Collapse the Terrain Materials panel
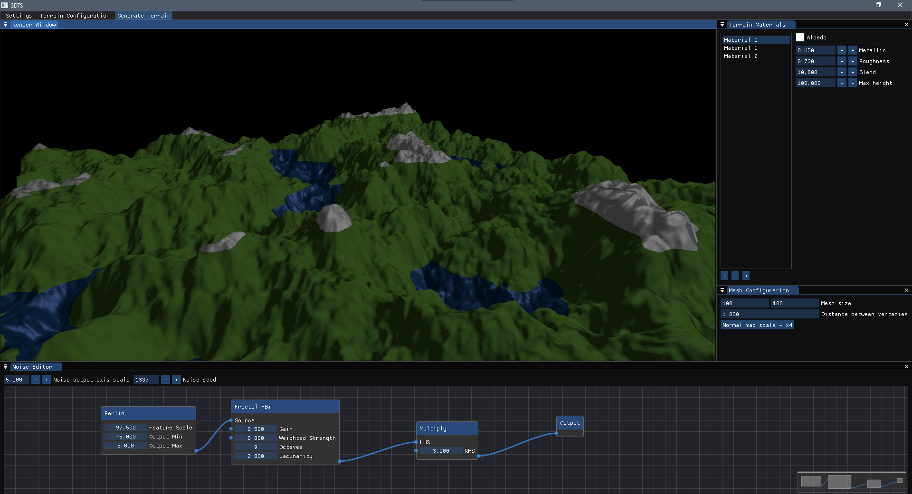 pyautogui.click(x=722, y=25)
